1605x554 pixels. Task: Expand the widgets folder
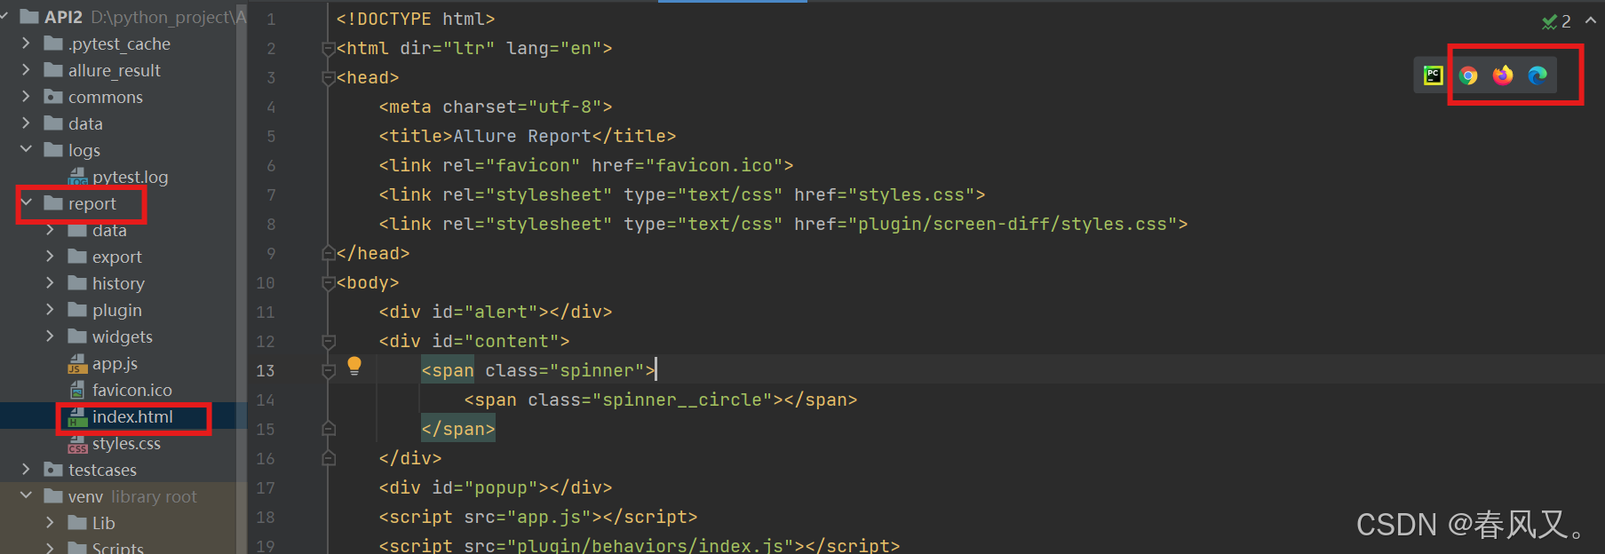point(50,336)
